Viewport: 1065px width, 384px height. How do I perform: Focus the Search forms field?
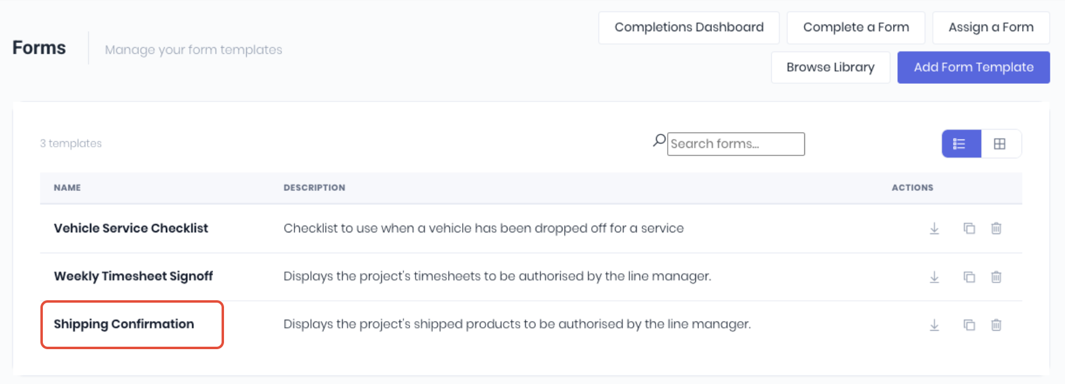click(736, 144)
